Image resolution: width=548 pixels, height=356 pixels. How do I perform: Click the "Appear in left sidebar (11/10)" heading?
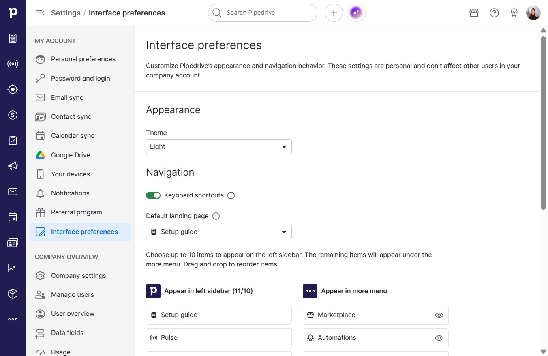(208, 291)
